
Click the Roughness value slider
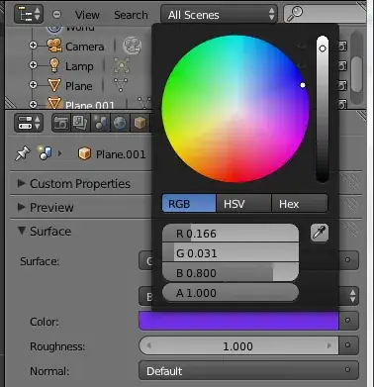pos(238,346)
